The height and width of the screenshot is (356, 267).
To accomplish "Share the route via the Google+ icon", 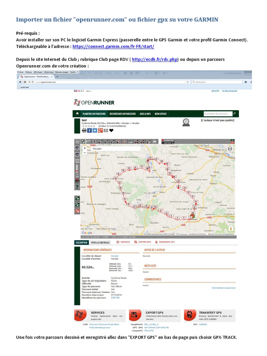I will 100,130.
